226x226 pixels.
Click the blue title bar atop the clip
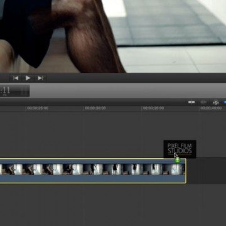click(92, 161)
